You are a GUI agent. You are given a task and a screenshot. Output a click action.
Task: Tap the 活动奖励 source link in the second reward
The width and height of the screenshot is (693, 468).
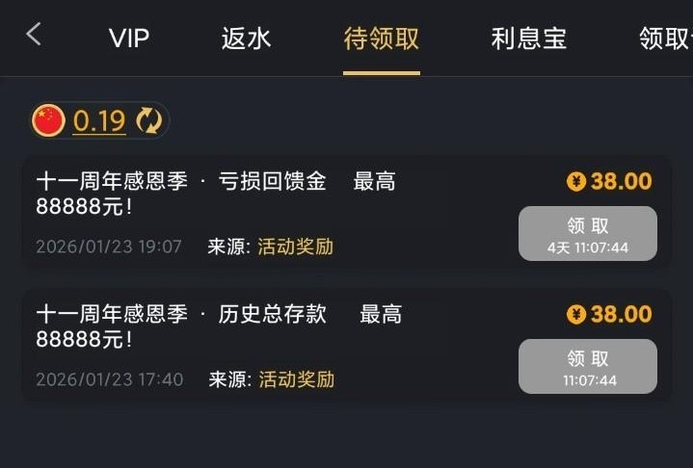[296, 379]
